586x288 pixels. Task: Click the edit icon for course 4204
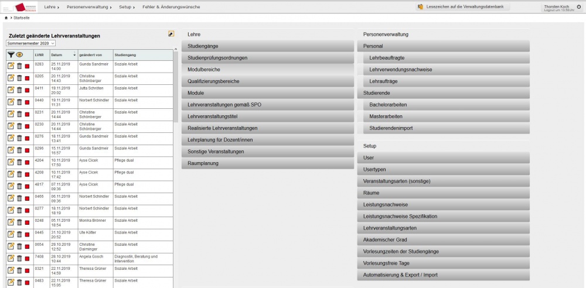point(11,162)
